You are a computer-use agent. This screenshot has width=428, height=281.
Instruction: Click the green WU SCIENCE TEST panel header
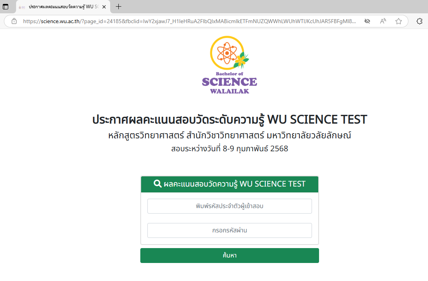[229, 184]
